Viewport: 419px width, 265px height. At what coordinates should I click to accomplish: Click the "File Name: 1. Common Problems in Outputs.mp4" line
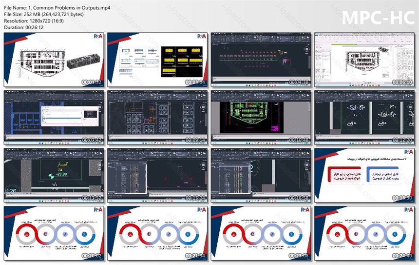(57, 8)
